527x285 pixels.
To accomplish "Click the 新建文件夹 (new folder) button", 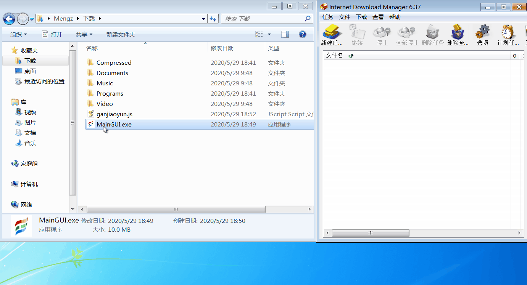I will (x=121, y=34).
